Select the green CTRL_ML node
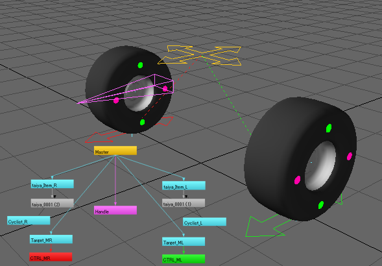The width and height of the screenshot is (382, 266). point(184,259)
